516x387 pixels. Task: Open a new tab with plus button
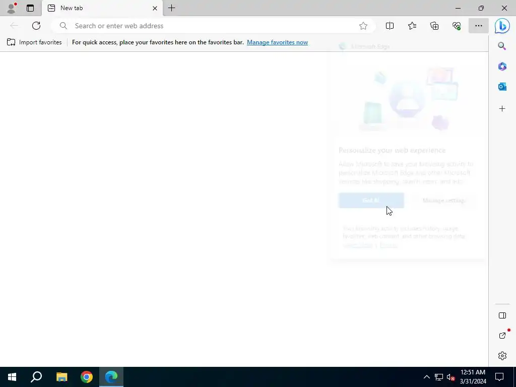[171, 8]
